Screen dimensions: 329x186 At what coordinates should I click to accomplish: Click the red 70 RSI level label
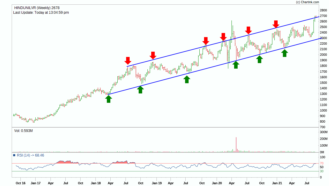(321, 163)
